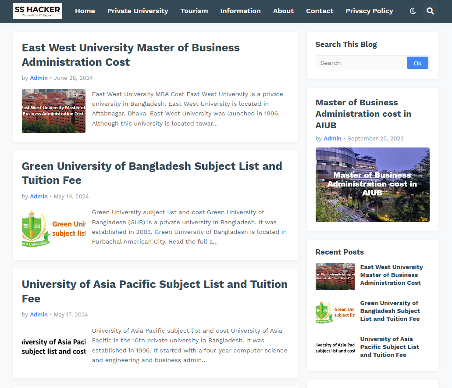Viewport: 452px width, 388px height.
Task: Open the Home menu item
Action: point(85,11)
